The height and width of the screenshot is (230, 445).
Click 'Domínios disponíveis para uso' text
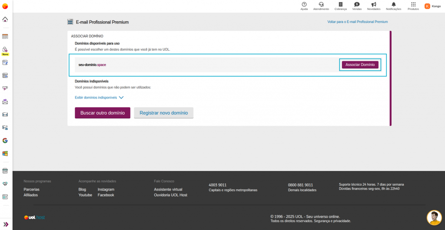click(97, 44)
